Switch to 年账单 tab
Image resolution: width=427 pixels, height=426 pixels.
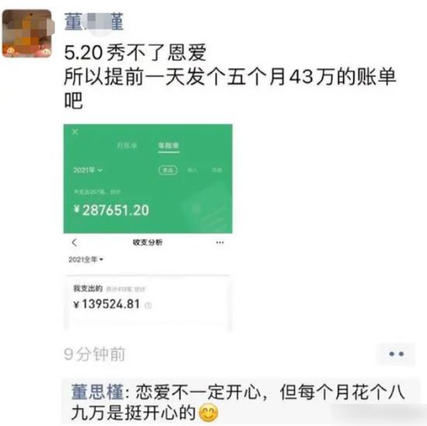pyautogui.click(x=168, y=145)
